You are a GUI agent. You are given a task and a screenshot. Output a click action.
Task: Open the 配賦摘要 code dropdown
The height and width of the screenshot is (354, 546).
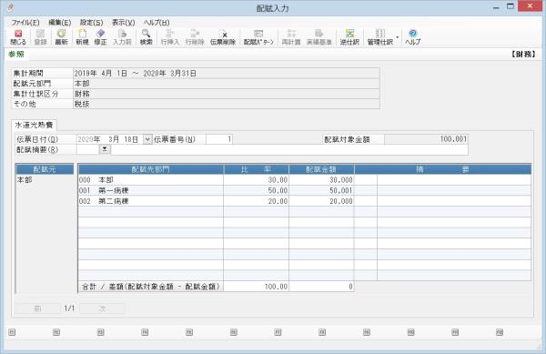pos(105,149)
